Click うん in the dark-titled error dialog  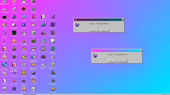(94, 30)
